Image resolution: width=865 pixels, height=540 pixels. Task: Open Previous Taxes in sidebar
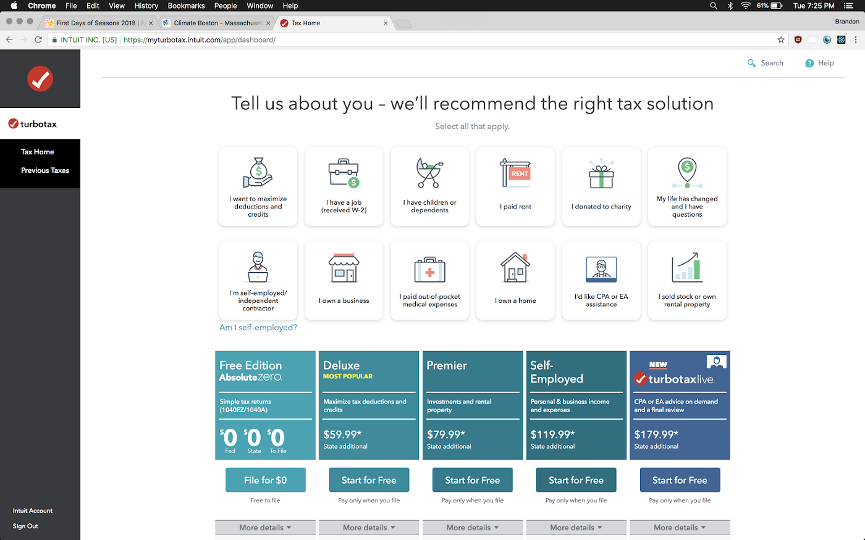pyautogui.click(x=45, y=170)
